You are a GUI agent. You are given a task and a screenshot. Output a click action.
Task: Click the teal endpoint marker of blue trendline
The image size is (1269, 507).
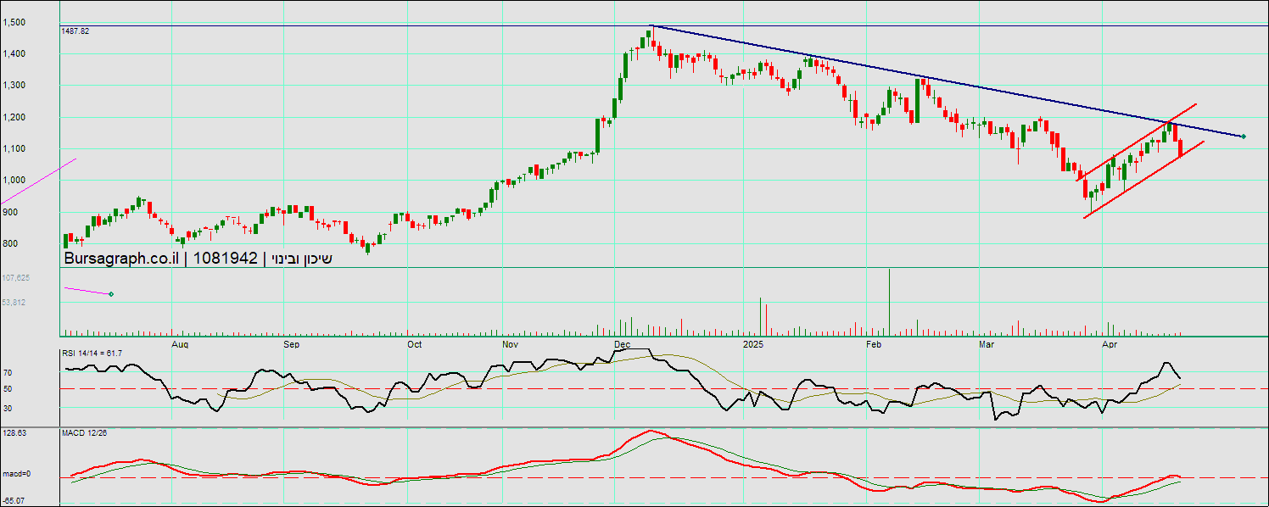tap(1244, 136)
